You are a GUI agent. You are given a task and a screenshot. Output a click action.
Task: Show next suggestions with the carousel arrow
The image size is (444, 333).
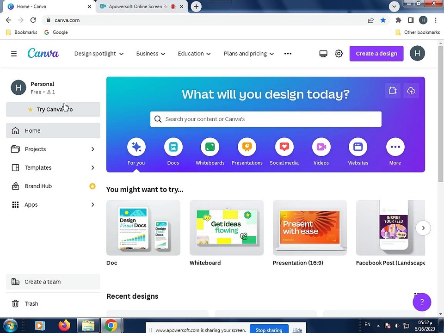click(x=423, y=228)
